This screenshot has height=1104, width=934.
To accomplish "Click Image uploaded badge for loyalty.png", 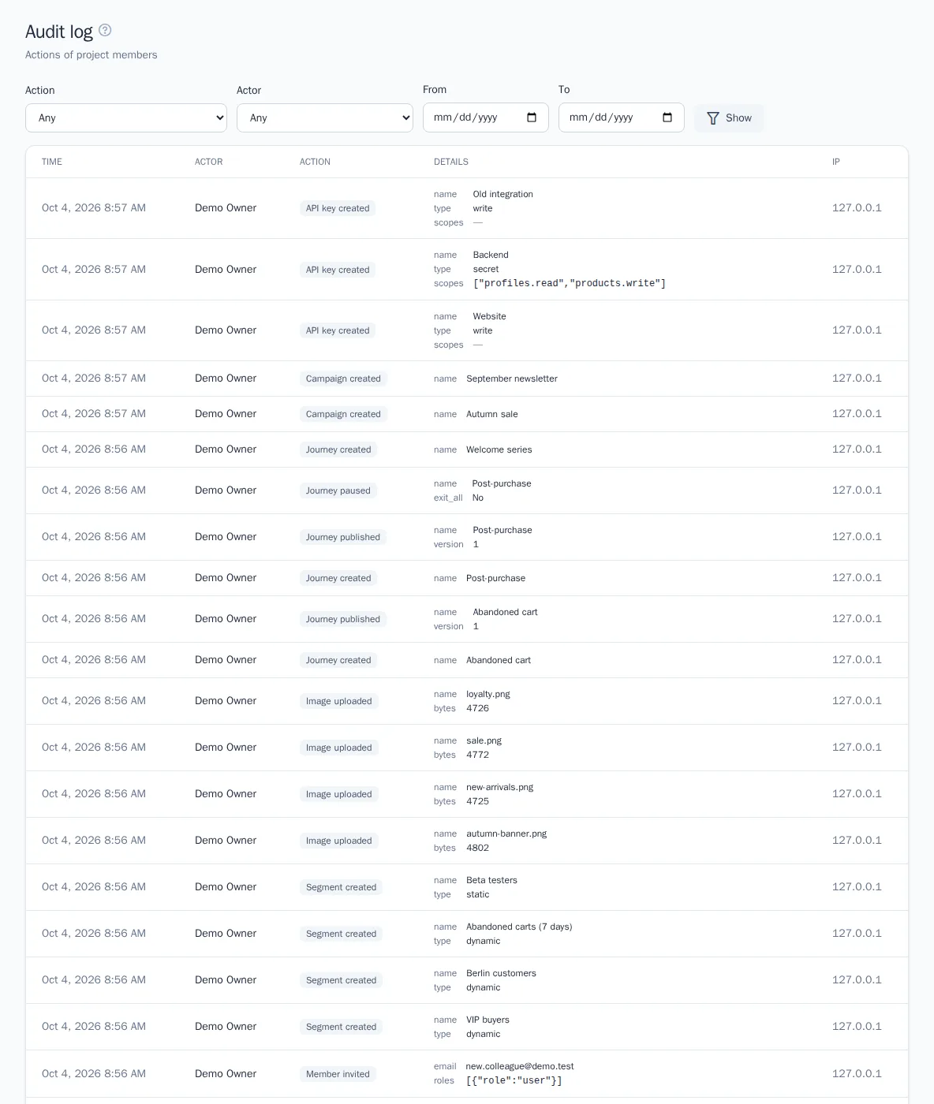I will [339, 701].
